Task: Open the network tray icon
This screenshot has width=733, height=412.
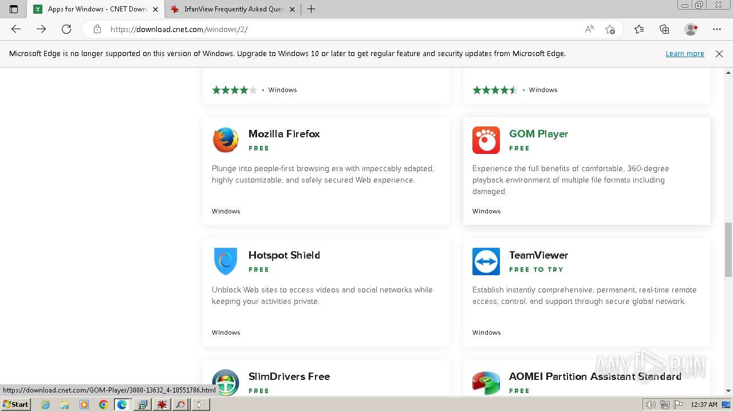Action: tap(665, 405)
